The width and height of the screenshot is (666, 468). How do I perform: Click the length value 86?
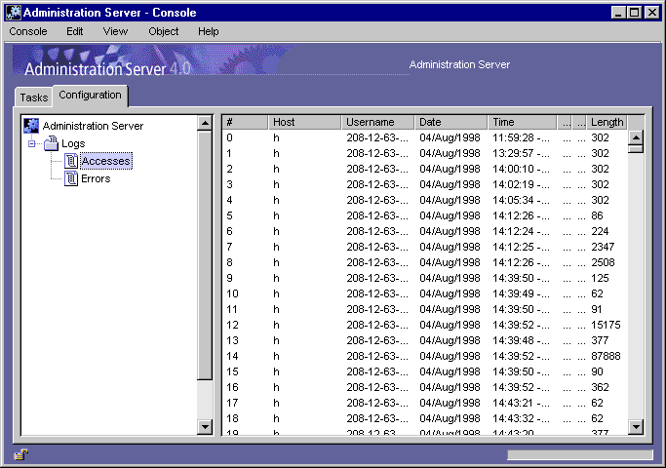pyautogui.click(x=597, y=215)
